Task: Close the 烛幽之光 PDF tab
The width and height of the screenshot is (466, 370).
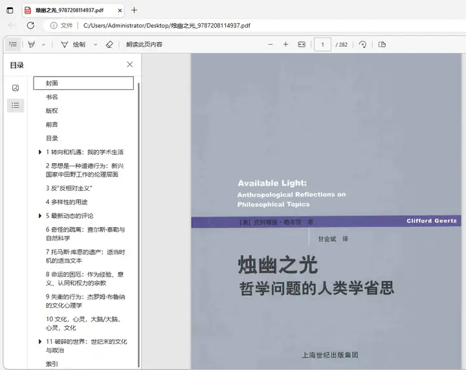Action: click(x=120, y=10)
